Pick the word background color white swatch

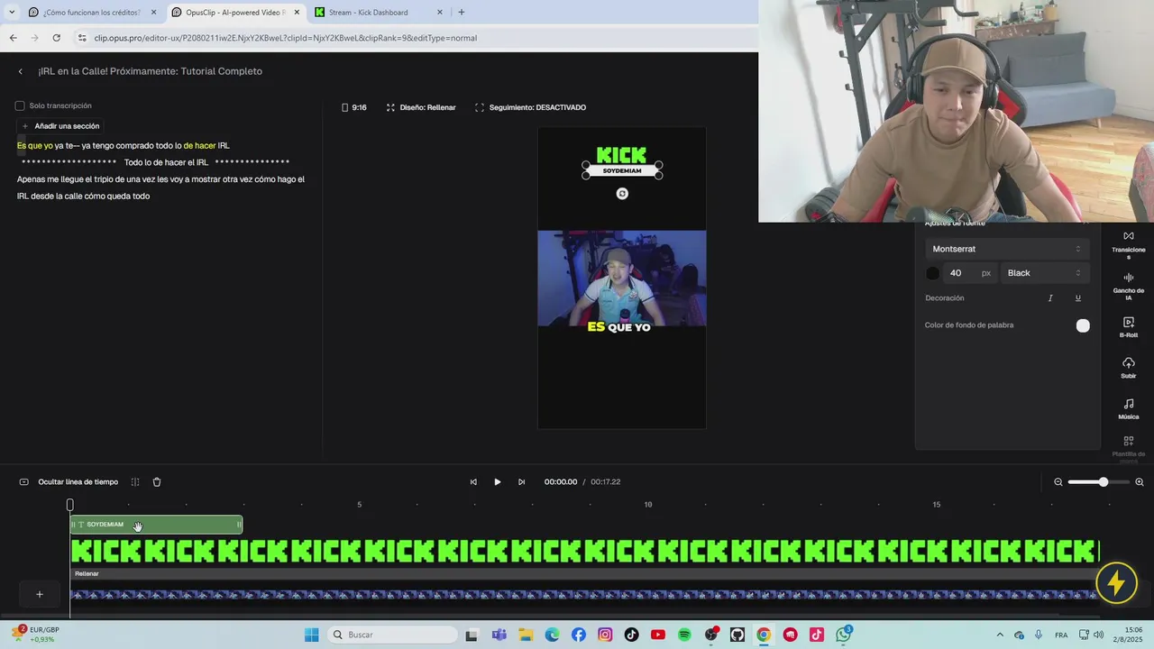(x=1083, y=325)
